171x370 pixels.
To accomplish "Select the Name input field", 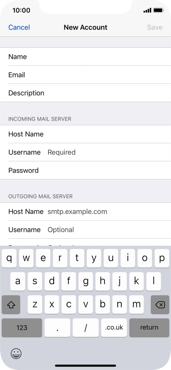I will click(85, 56).
